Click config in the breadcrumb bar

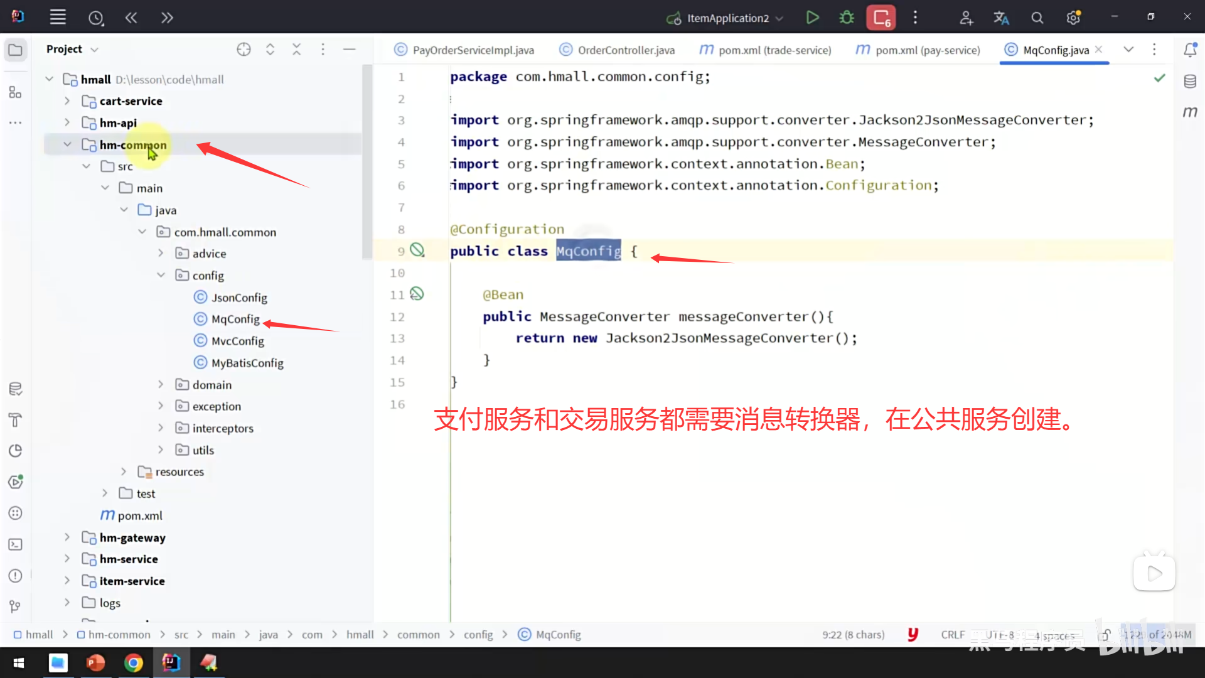point(478,635)
